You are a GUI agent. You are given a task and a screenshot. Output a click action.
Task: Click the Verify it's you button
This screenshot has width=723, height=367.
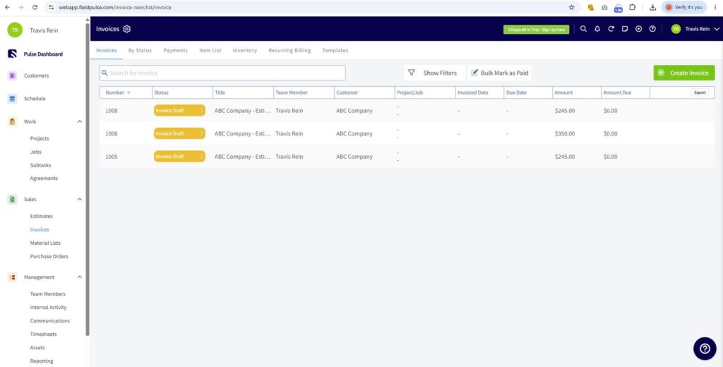tap(683, 7)
